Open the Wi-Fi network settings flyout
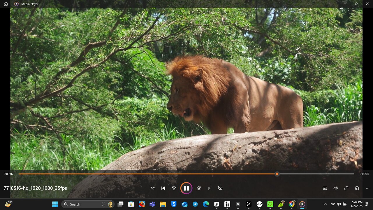Image resolution: width=373 pixels, height=210 pixels. pyautogui.click(x=333, y=204)
